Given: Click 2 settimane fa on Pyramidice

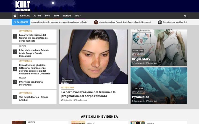Looking at the screenshot, I should pos(138,101).
